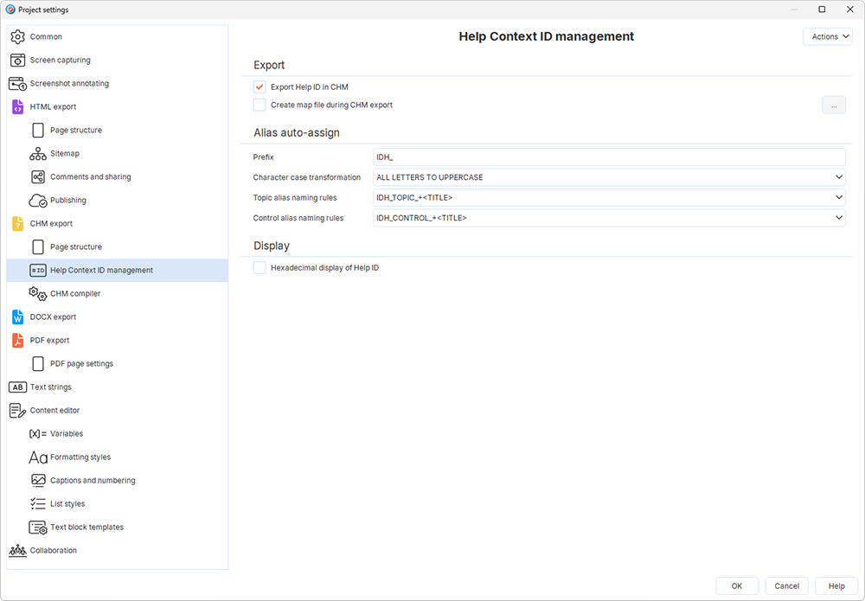Go to PDF page settings label

coord(81,364)
